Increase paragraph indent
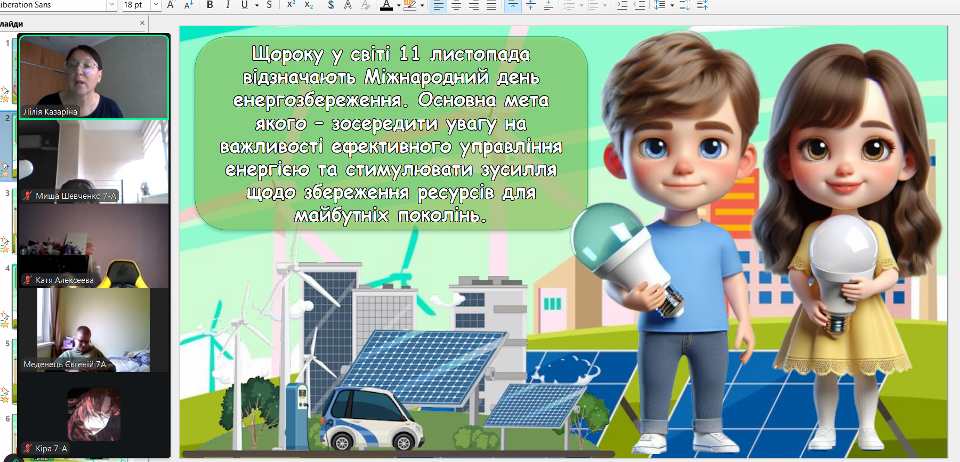 (622, 5)
